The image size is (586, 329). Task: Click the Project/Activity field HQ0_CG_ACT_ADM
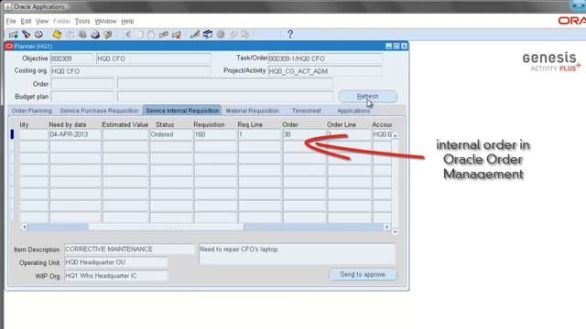(x=325, y=71)
